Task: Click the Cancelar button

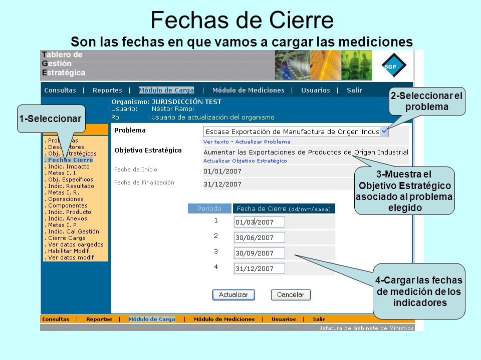Action: (291, 295)
